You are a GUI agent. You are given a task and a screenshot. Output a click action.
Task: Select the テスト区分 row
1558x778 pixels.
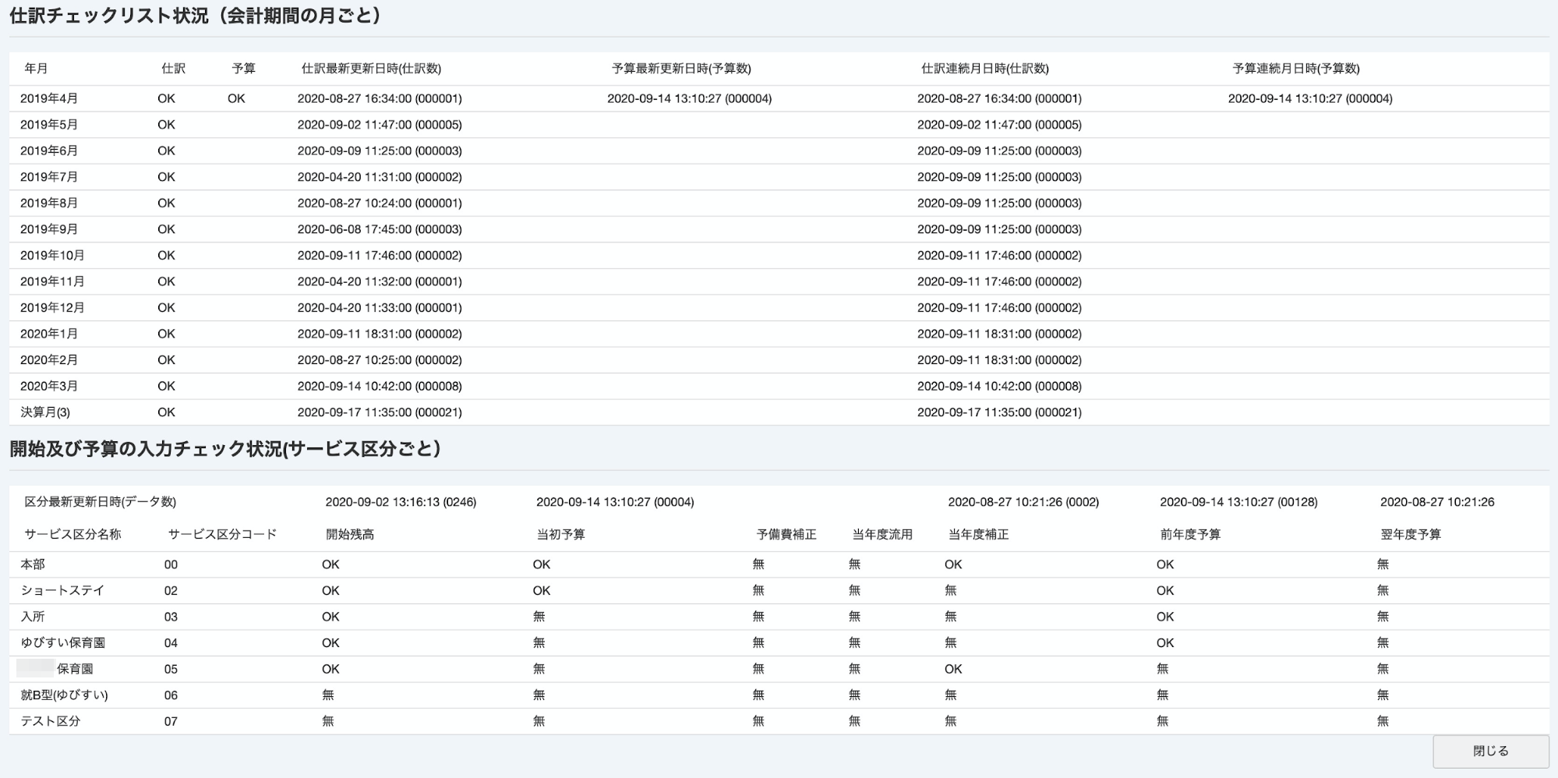(x=779, y=721)
